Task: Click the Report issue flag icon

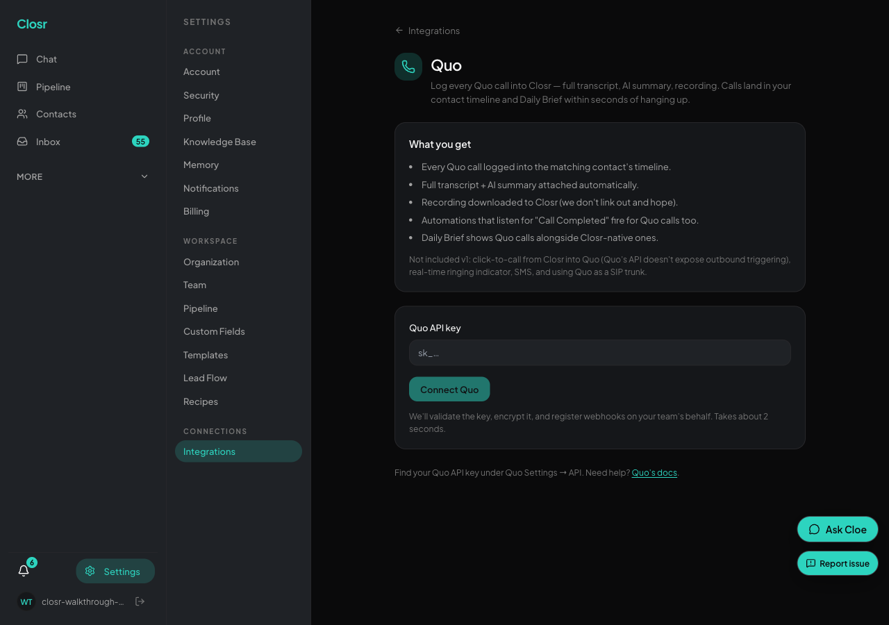Action: (x=811, y=563)
